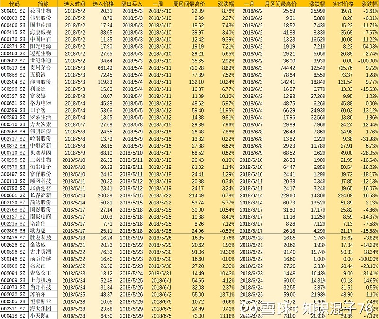Viewport: 379px width, 319px height.
Task: Select stock code cell 002003.SZ
Action: tap(14, 18)
